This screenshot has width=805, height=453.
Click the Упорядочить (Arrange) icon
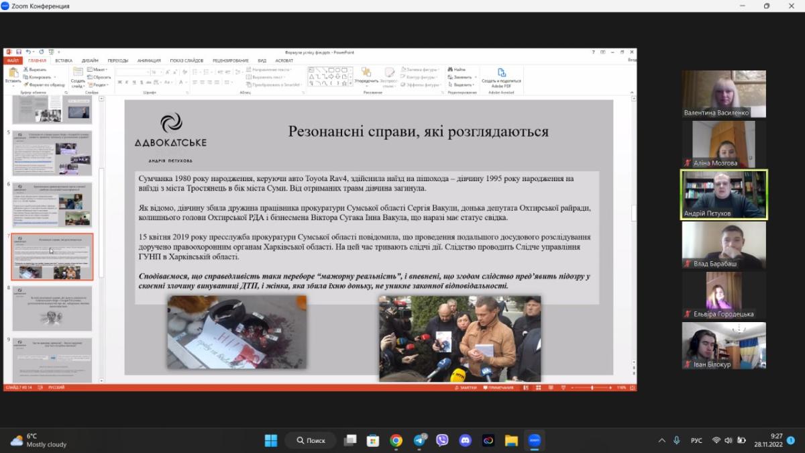(366, 72)
